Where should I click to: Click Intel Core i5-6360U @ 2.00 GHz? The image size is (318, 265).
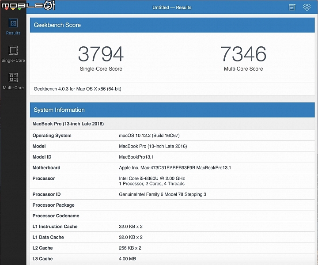(152, 178)
